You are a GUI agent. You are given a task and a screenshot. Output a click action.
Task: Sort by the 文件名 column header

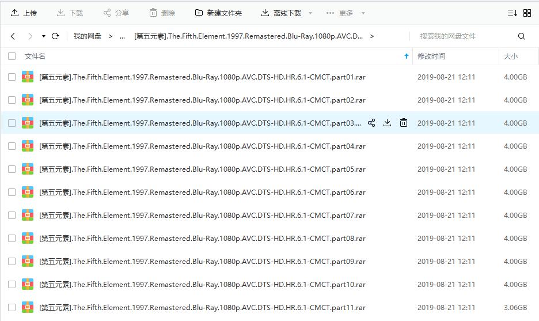tap(35, 56)
